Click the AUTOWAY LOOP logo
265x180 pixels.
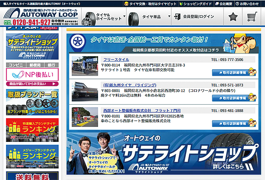[x=41, y=13]
